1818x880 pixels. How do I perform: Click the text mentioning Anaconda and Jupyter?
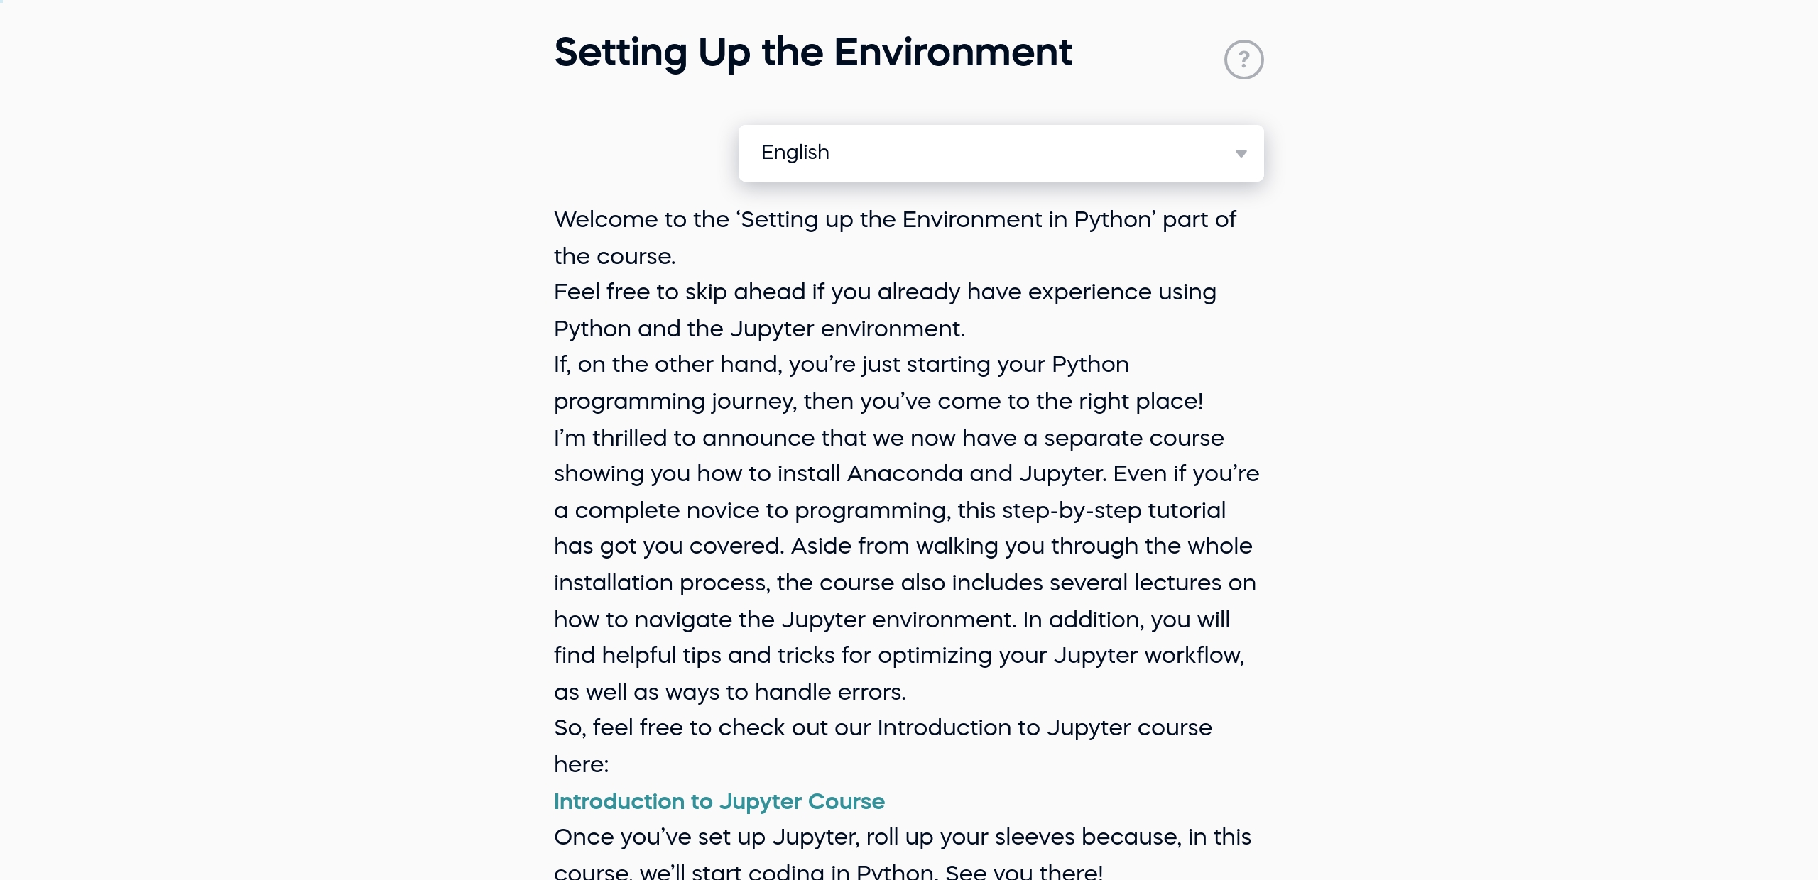click(x=906, y=473)
